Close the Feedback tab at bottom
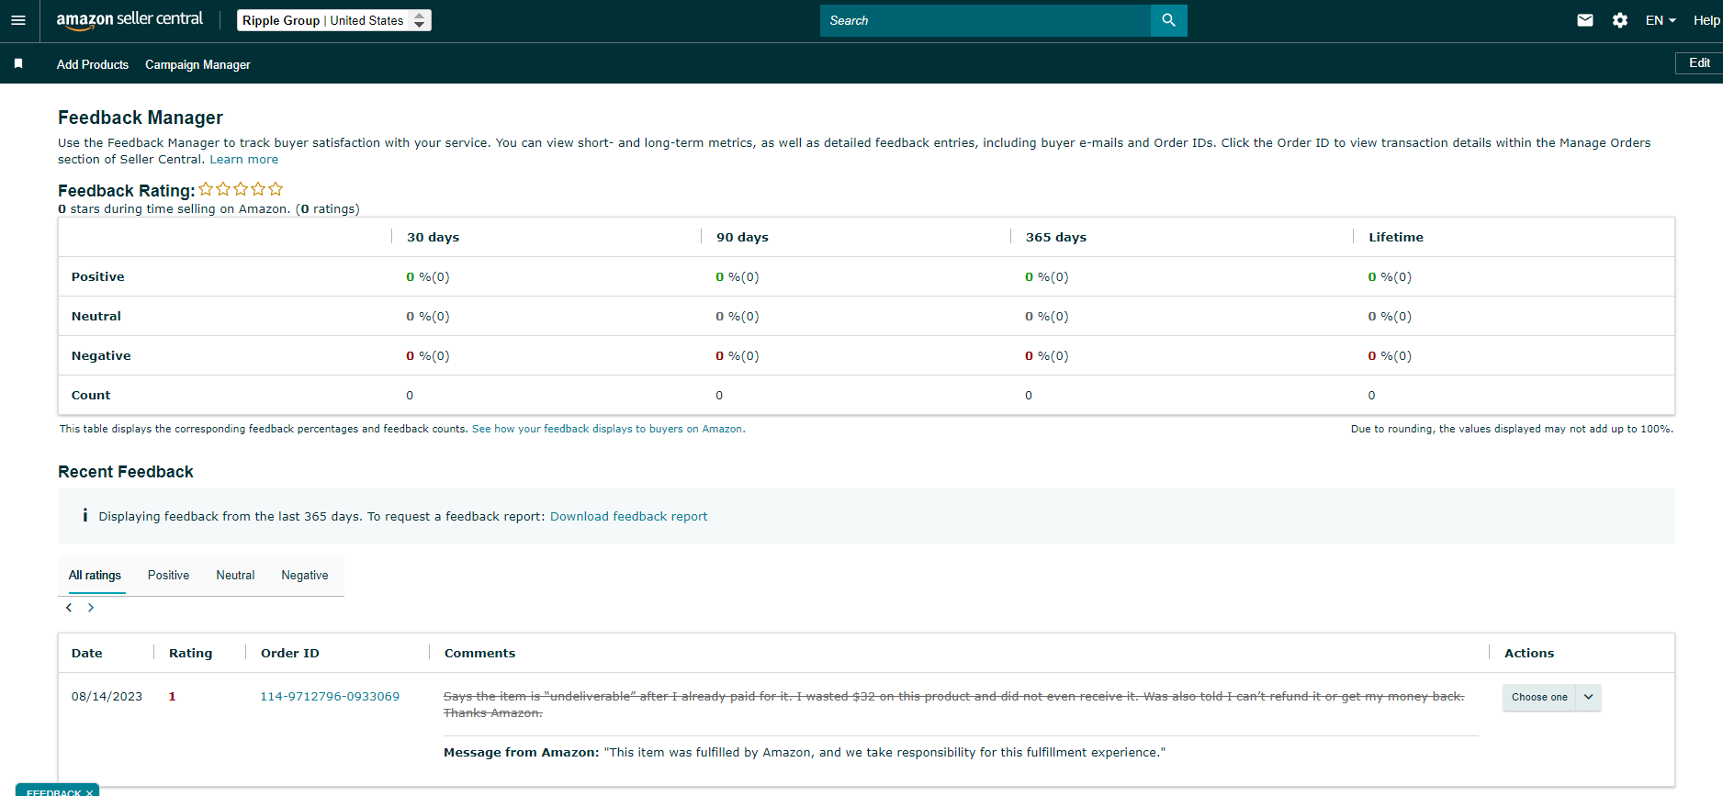1723x796 pixels. (x=89, y=792)
